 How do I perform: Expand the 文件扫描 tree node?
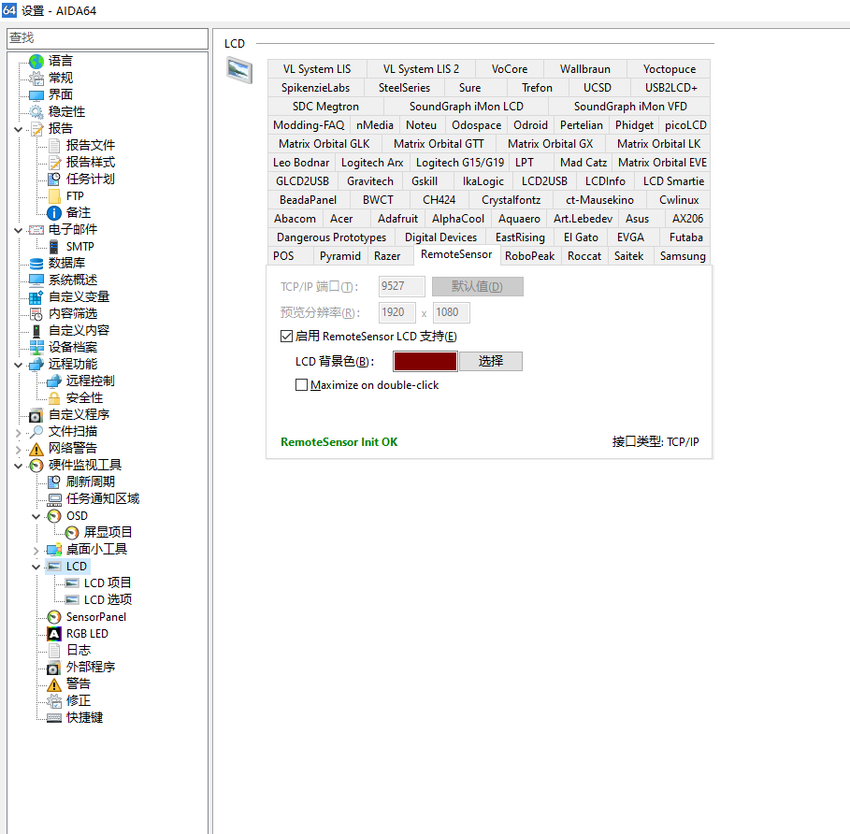19,432
